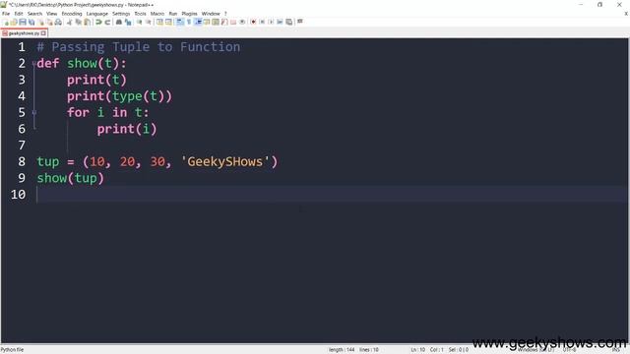Screen dimensions: 630x354
Task: Open the Language menu
Action: (x=96, y=14)
